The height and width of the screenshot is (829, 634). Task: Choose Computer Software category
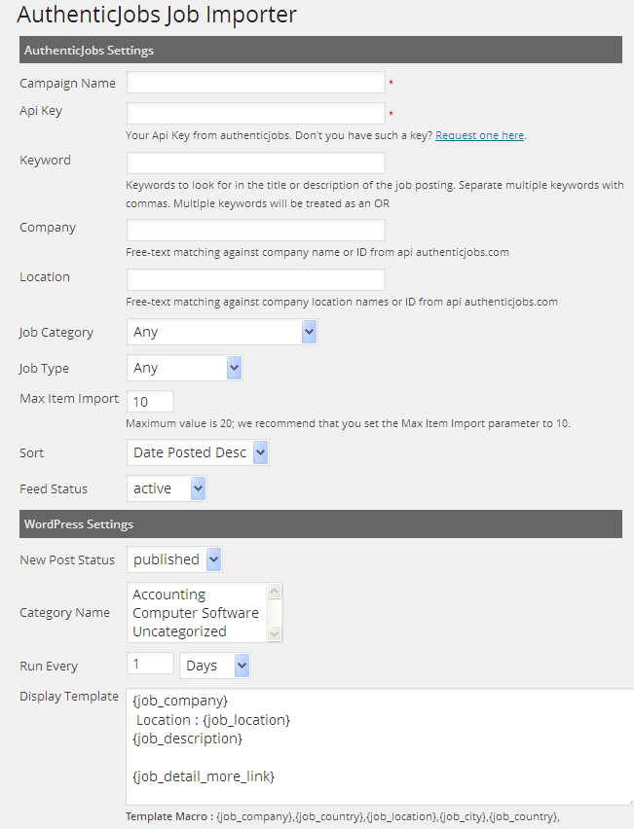(x=196, y=613)
